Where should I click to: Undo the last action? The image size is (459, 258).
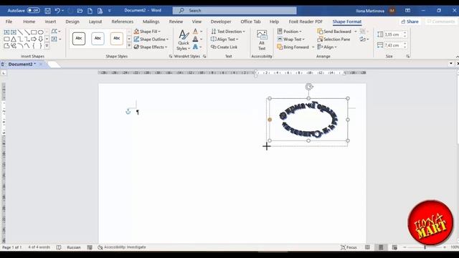click(x=57, y=11)
